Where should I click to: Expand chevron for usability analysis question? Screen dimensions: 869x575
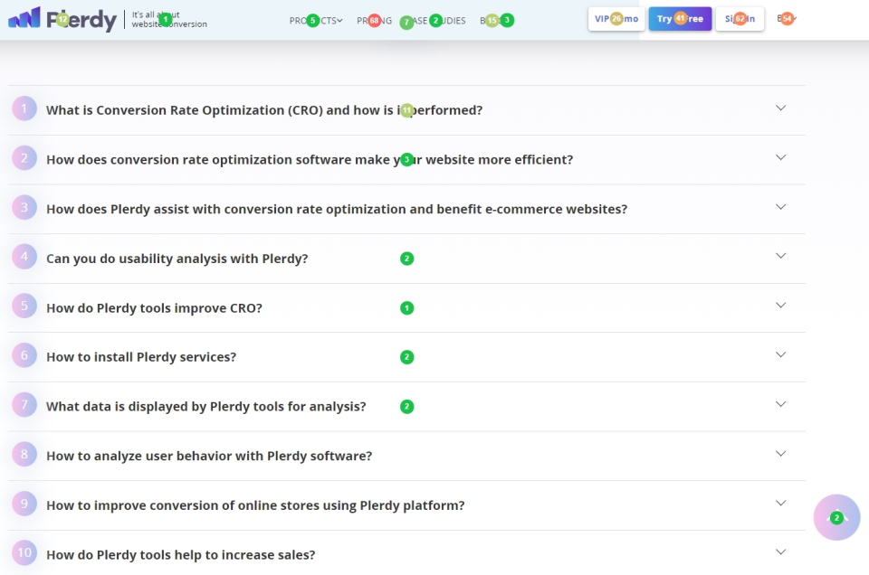coord(781,256)
